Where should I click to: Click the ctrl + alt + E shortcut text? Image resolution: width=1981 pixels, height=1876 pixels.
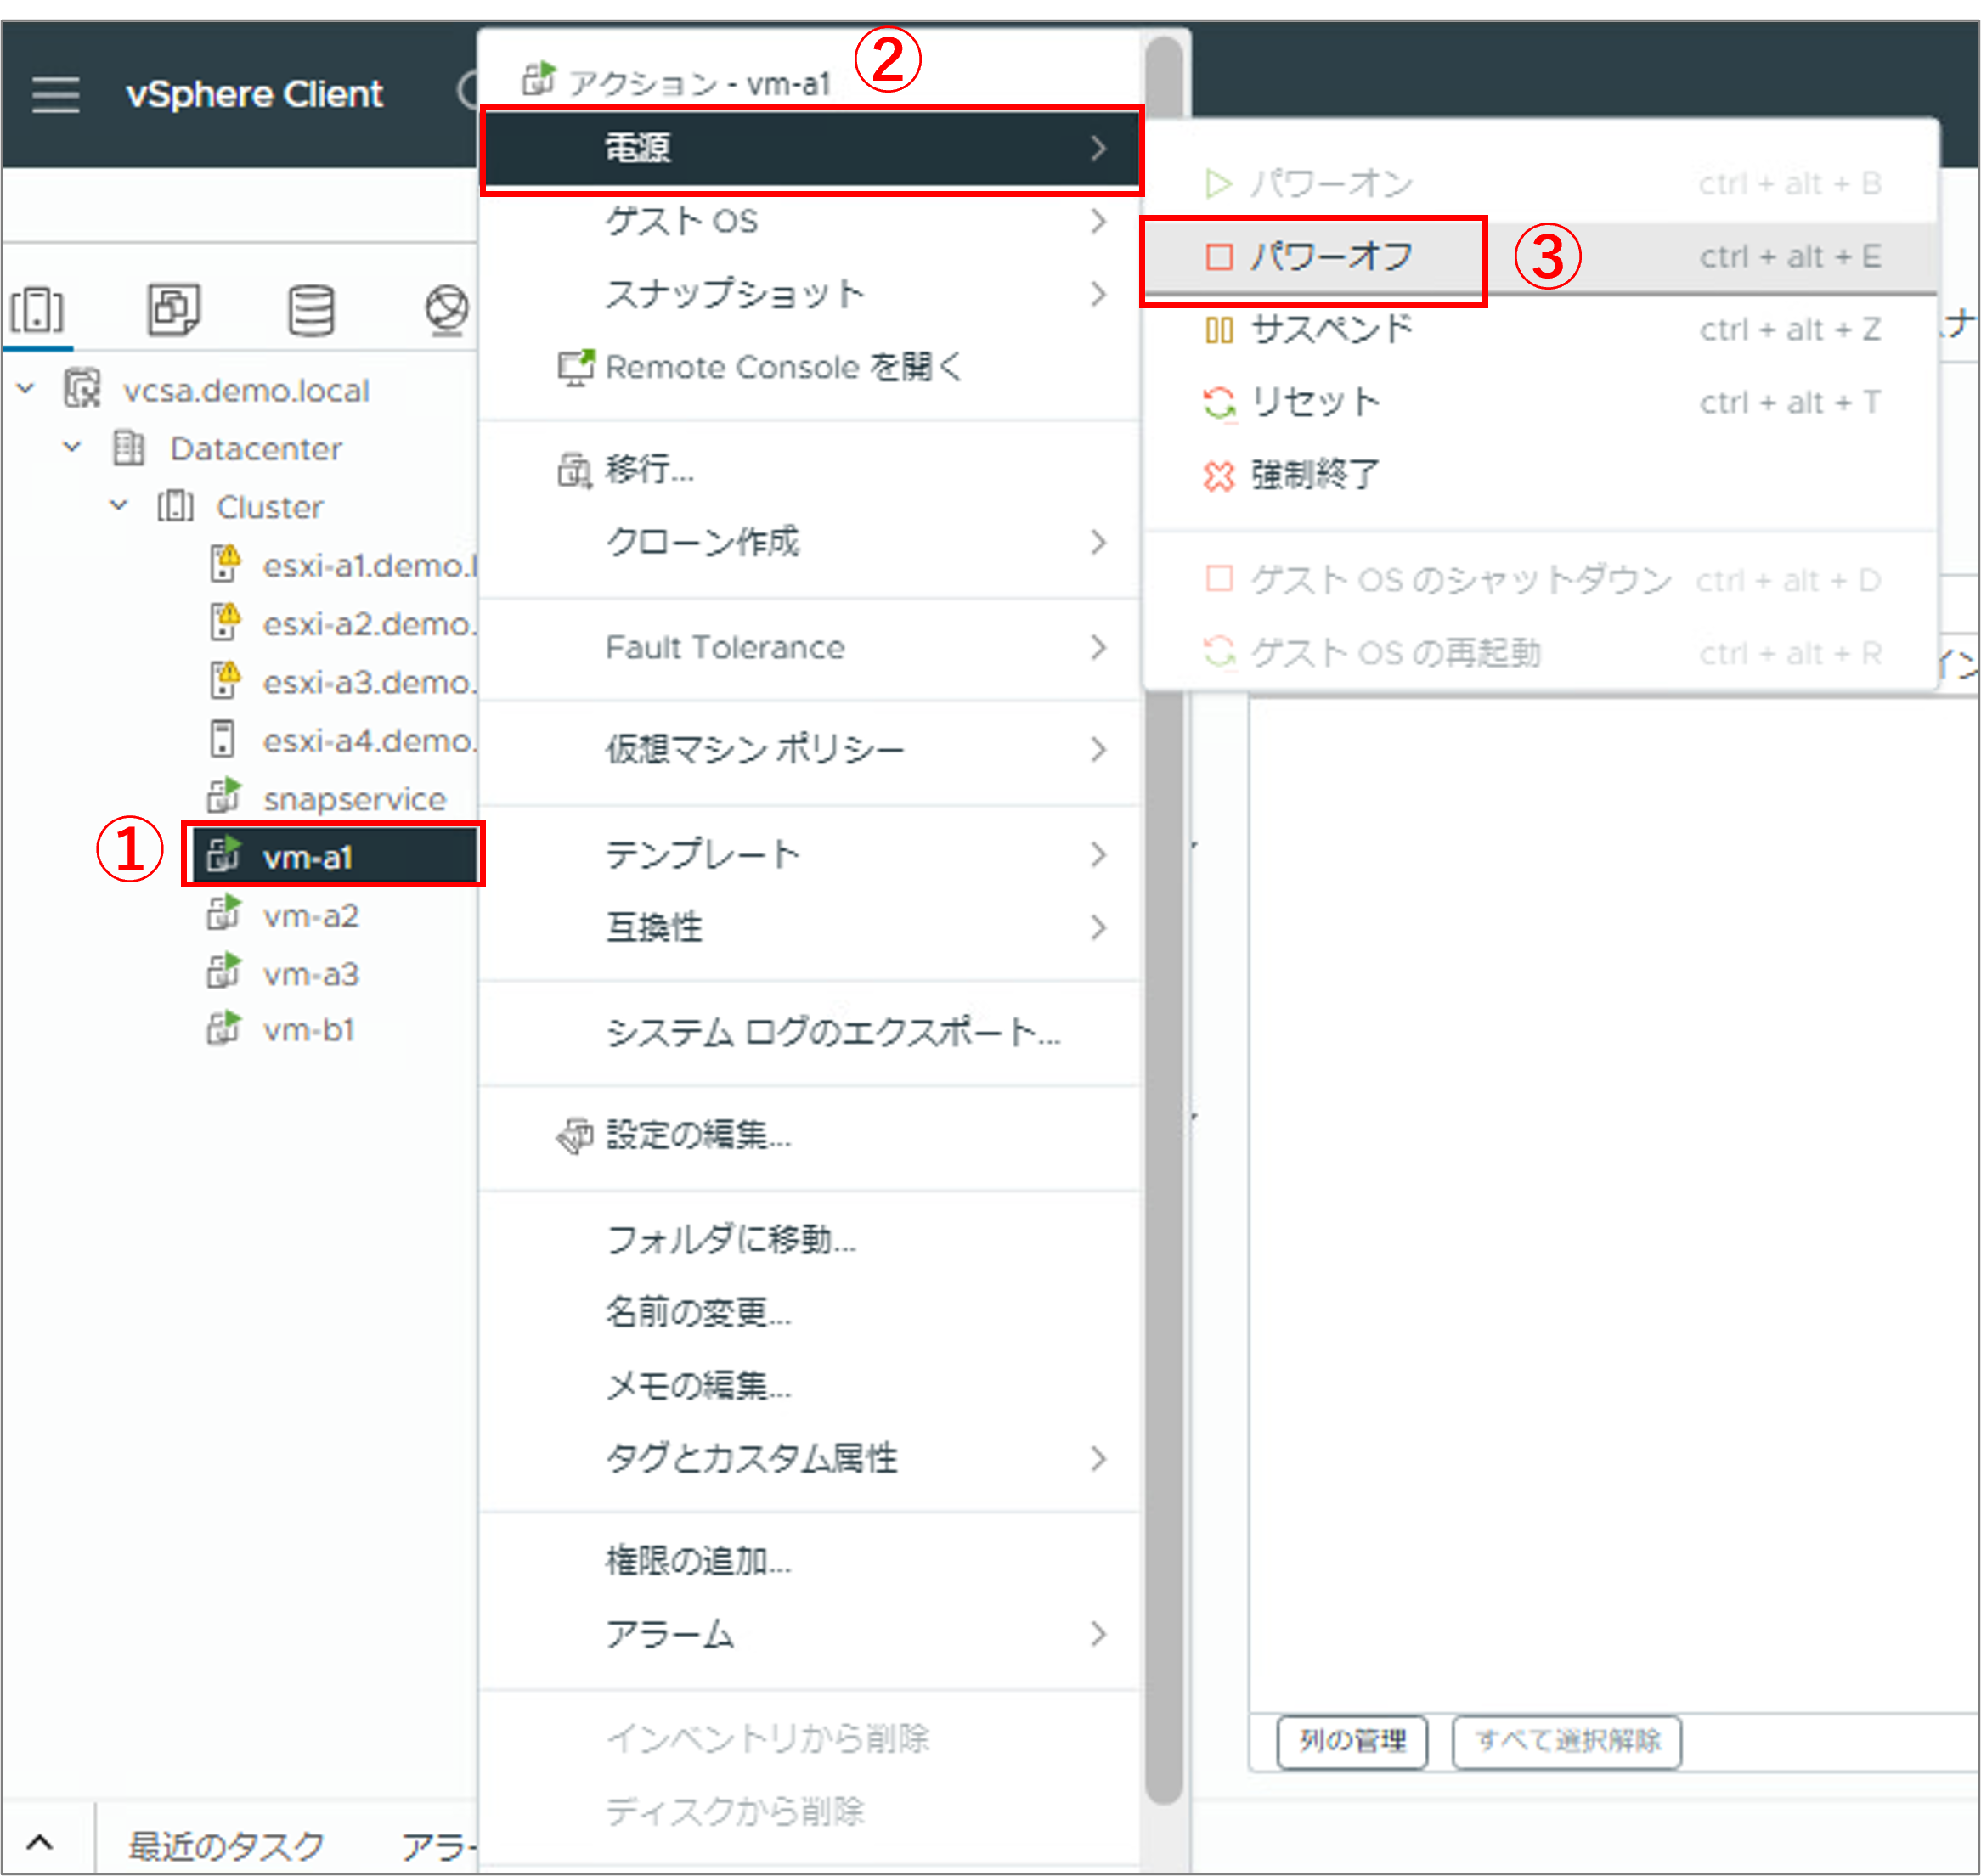coord(1790,257)
